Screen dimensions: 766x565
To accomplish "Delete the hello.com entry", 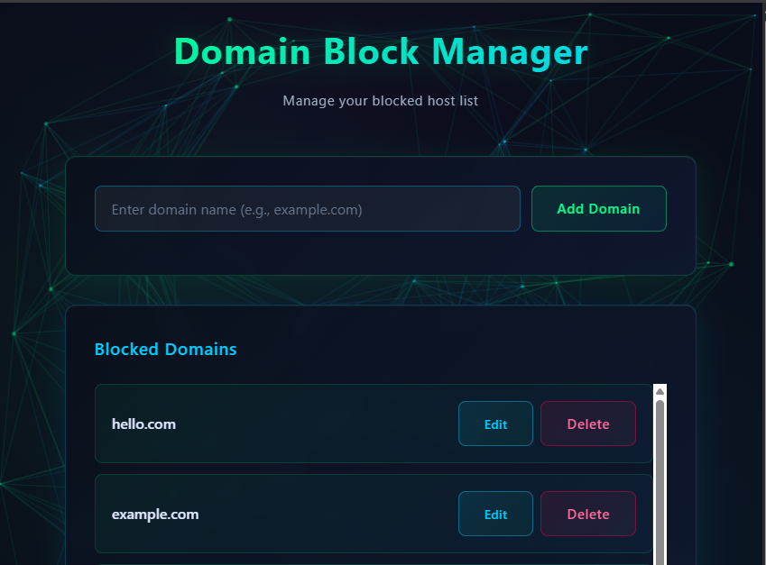I will coord(587,424).
